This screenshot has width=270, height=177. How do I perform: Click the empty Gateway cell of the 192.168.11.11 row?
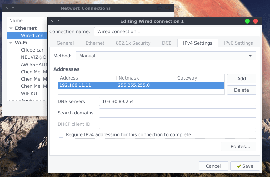point(200,85)
